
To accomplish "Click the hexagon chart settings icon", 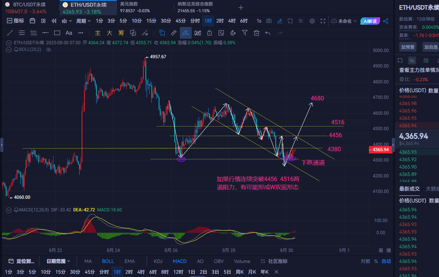I will coord(312,21).
